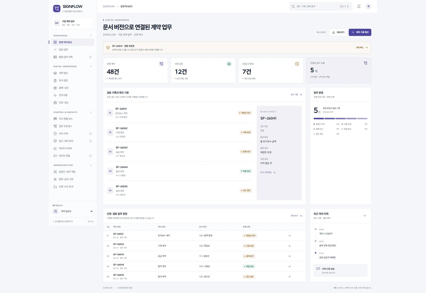Open the 전체 보기 link
426x293 pixels.
point(296,216)
